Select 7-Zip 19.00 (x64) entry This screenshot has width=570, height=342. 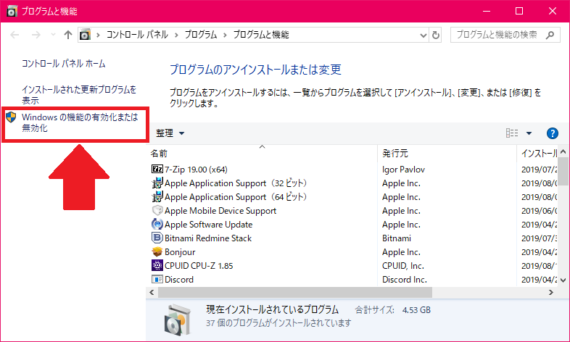tap(196, 170)
